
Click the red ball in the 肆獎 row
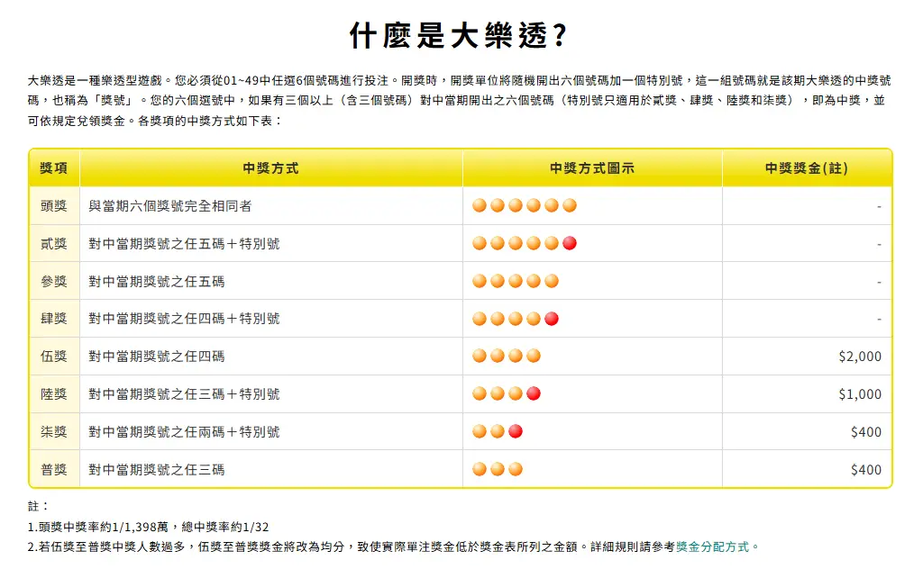click(552, 319)
